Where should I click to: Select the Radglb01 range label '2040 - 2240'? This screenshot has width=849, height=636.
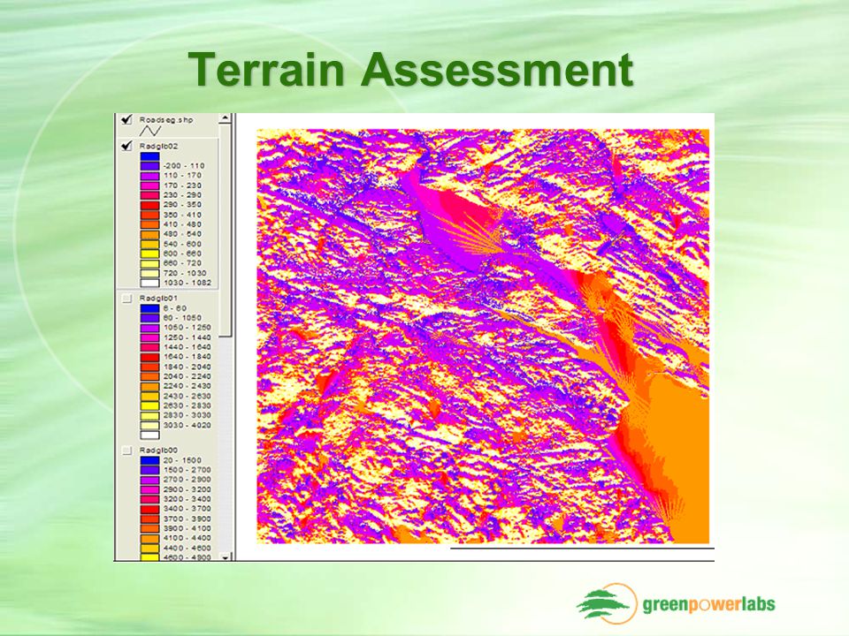point(187,376)
